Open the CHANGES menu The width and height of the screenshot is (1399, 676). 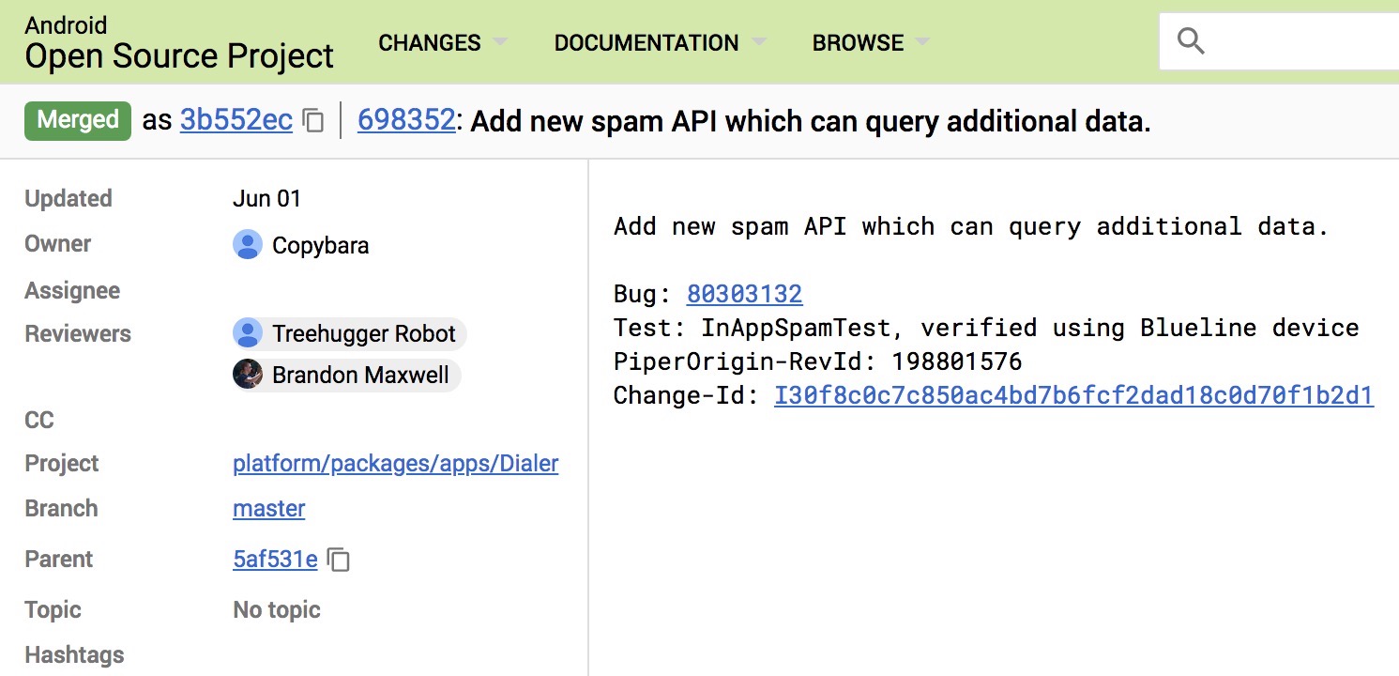pyautogui.click(x=430, y=43)
